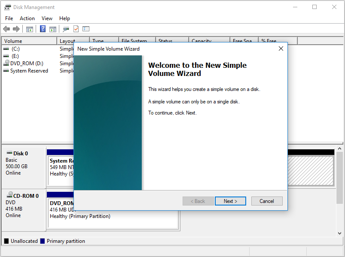Select the (C:) volume drive icon
The width and height of the screenshot is (345, 257).
[x=6, y=49]
